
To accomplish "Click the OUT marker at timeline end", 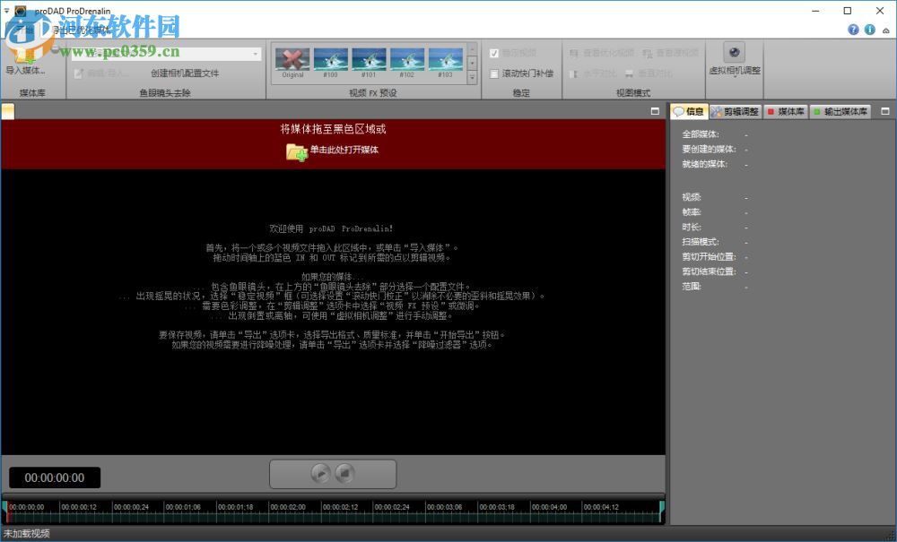I will tap(662, 506).
